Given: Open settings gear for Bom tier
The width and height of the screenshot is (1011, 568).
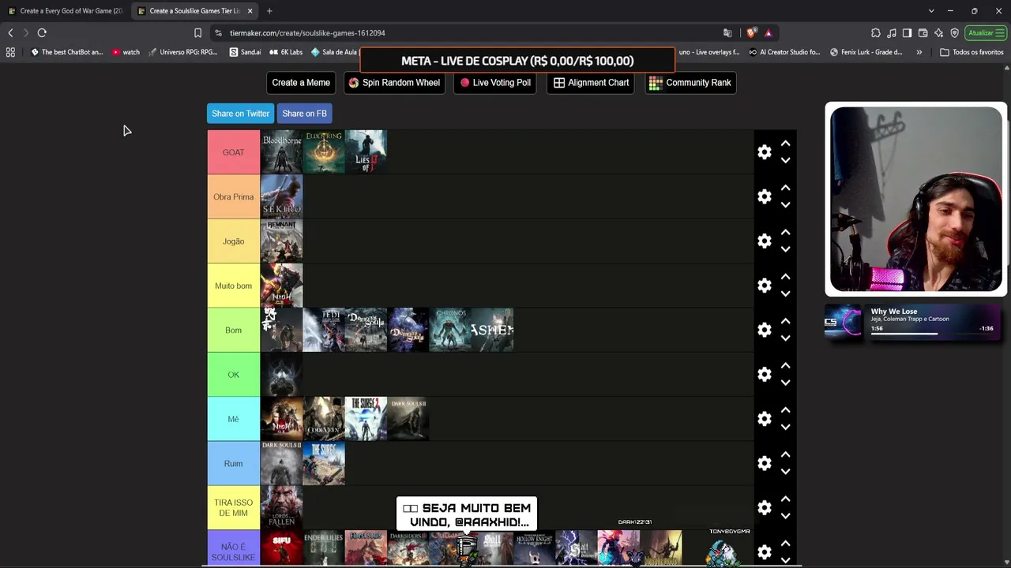Looking at the screenshot, I should pos(764,330).
